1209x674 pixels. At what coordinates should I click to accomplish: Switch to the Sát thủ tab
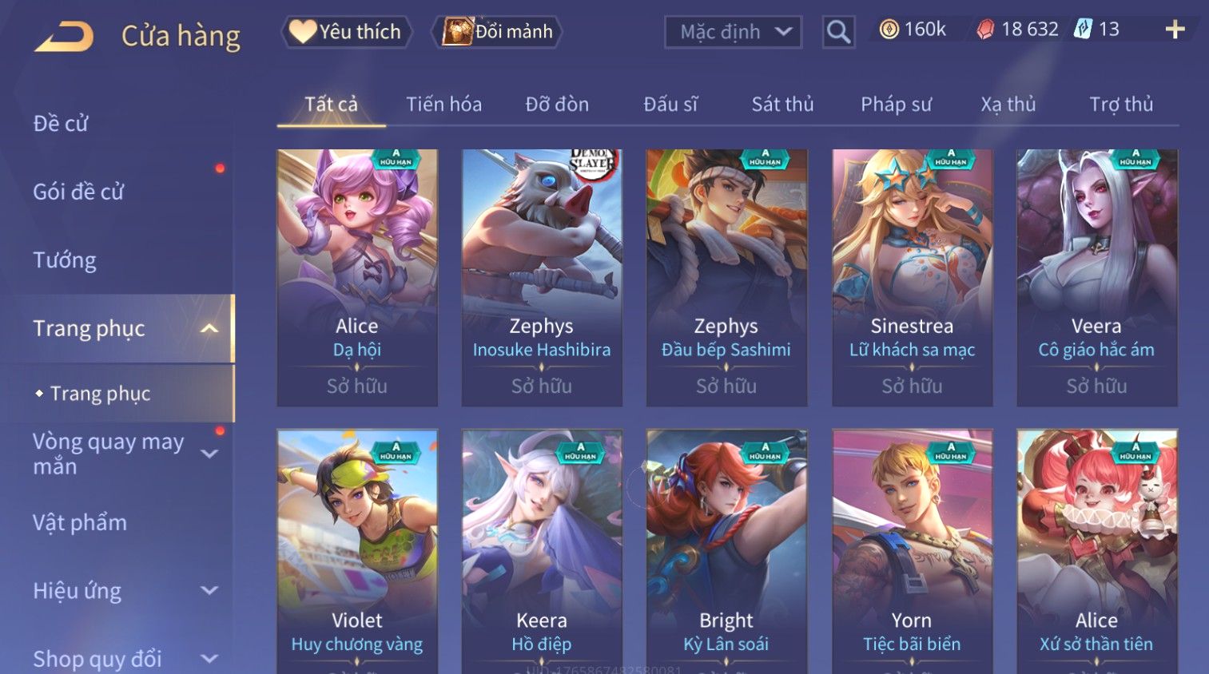tap(782, 105)
